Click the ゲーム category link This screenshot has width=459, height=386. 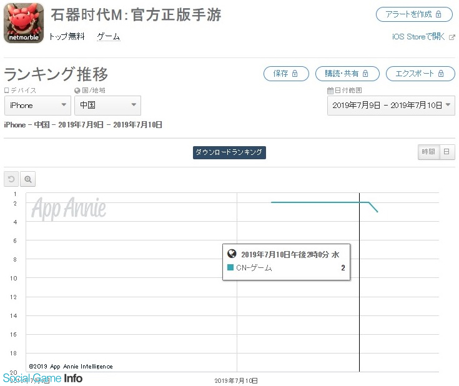[108, 37]
